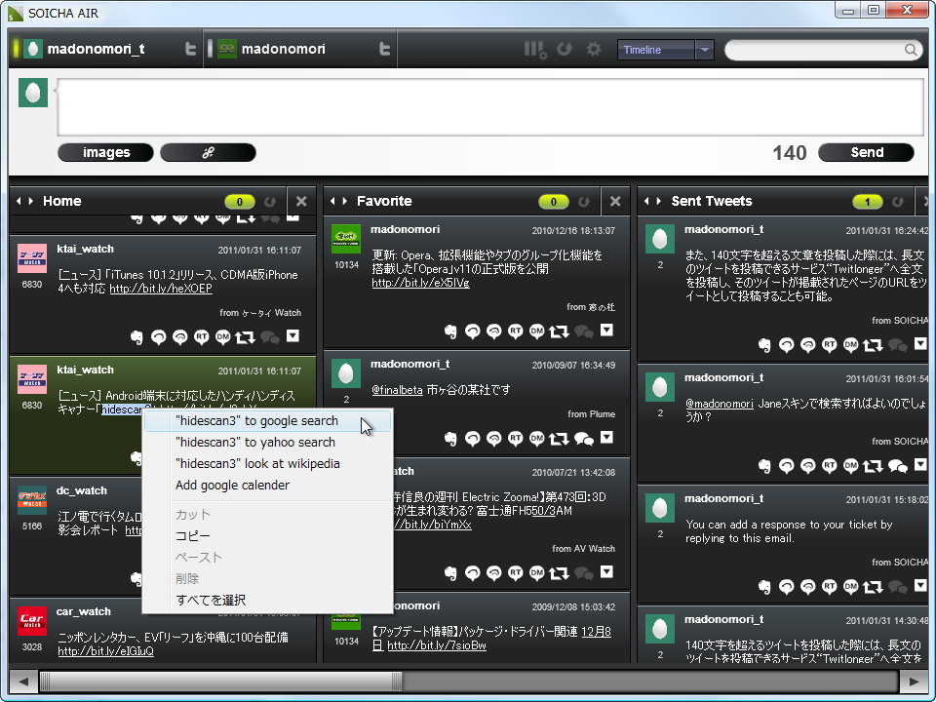Reply to the ktai_watch iTunes 10.1.2 tweet
The height and width of the screenshot is (702, 936).
pos(158,337)
